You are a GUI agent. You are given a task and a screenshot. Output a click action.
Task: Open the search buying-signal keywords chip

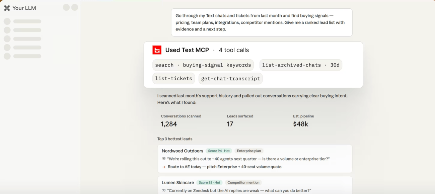tap(203, 65)
